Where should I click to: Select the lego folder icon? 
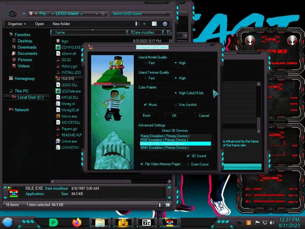point(58,41)
